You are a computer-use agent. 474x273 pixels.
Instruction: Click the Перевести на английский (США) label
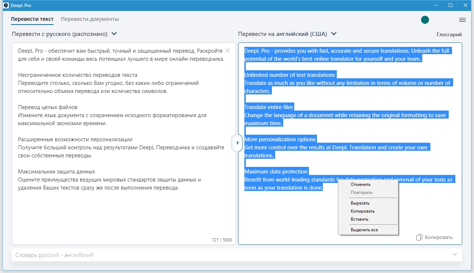click(282, 34)
